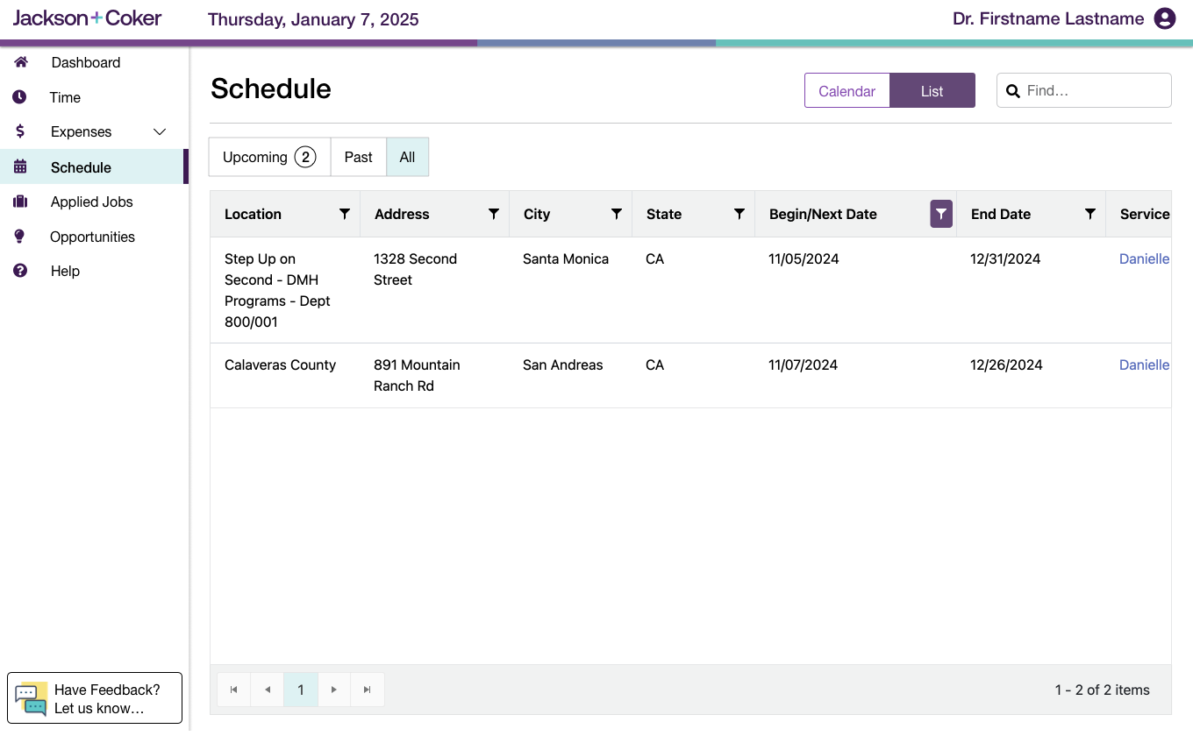Expand the Expenses submenu chevron
The image size is (1193, 736).
click(x=160, y=131)
